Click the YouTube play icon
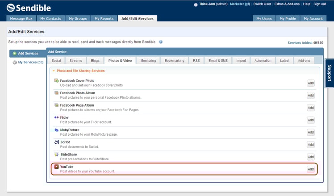The image size is (334, 196). click(56, 167)
